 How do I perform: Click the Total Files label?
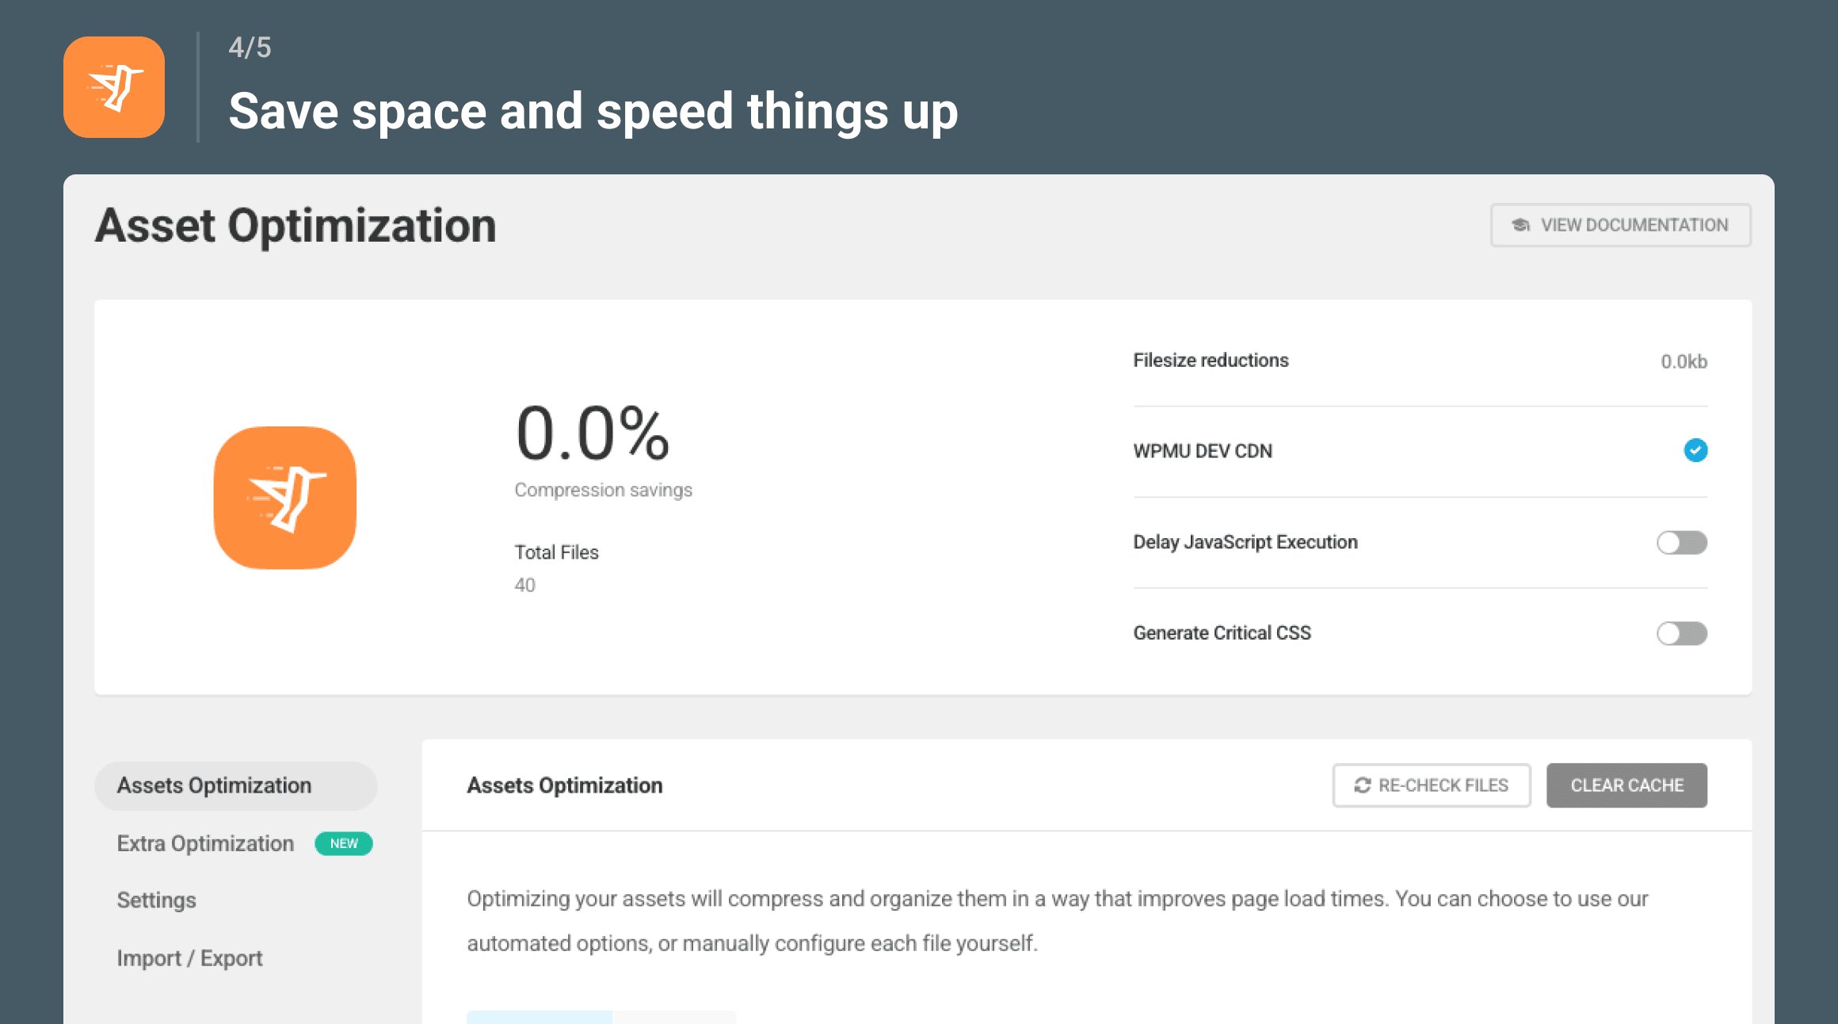[556, 552]
